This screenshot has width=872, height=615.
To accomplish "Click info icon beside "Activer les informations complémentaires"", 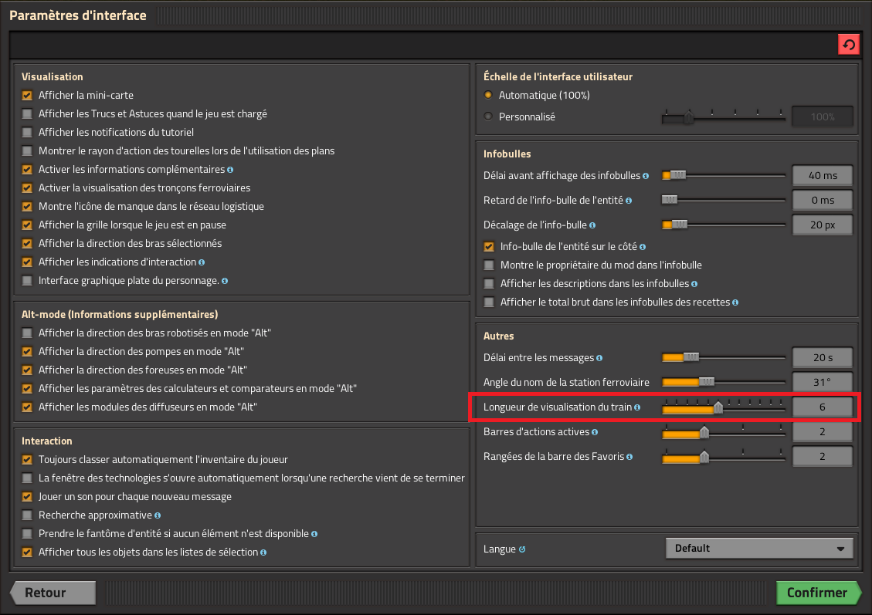I will point(230,170).
